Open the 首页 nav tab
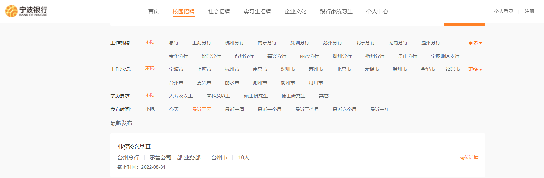Image resolution: width=544 pixels, height=178 pixels. coord(154,11)
